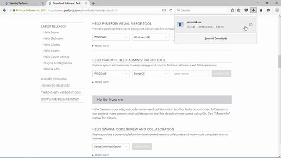Click the green padlock security icon
Viewport: 281px width, 158px height.
(14, 10)
